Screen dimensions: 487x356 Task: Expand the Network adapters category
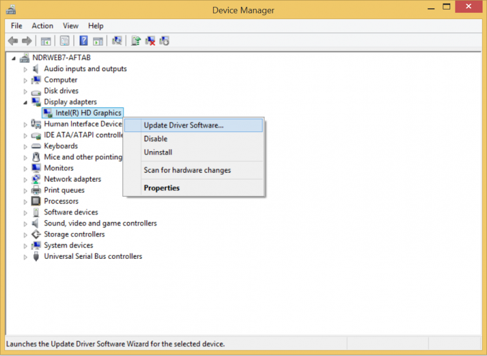pyautogui.click(x=26, y=180)
